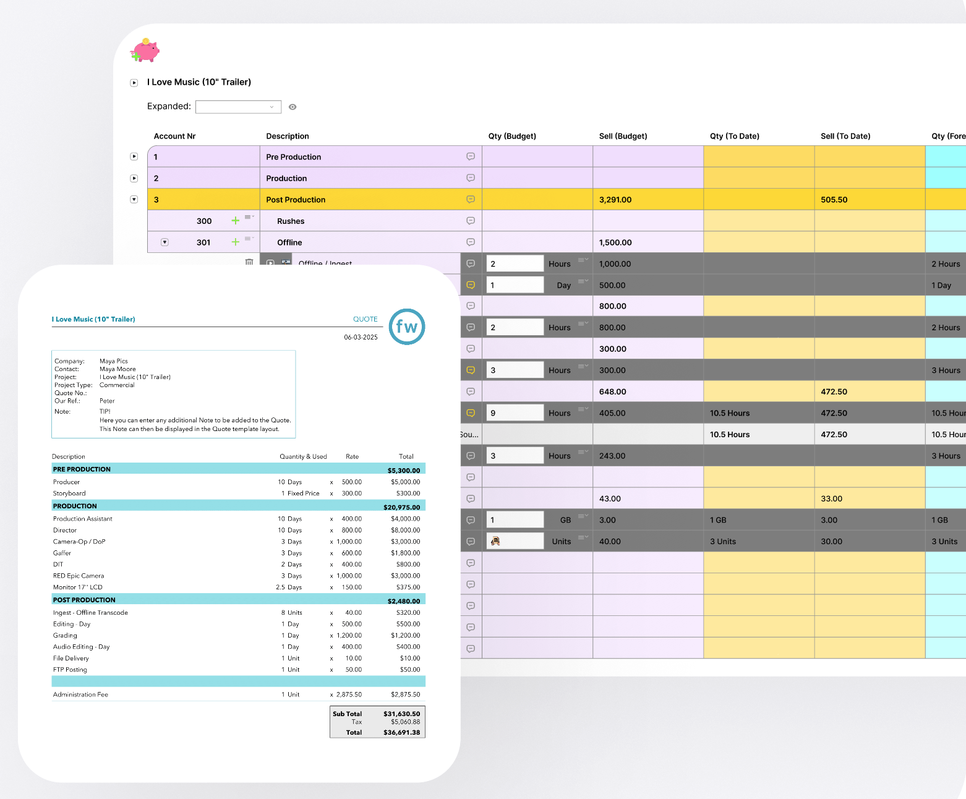Screen dimensions: 966x799
Task: Open the yellow comment icon on the 1 Day row
Action: click(471, 285)
